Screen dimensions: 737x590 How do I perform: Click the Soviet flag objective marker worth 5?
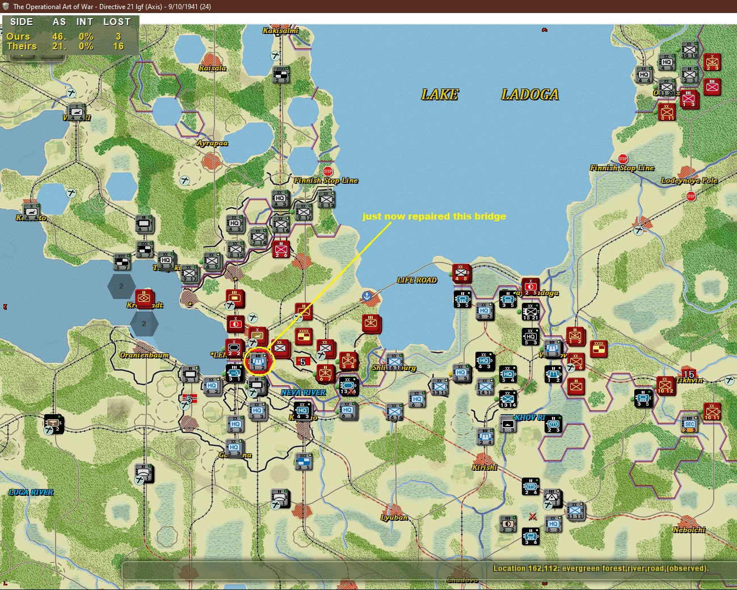point(302,361)
